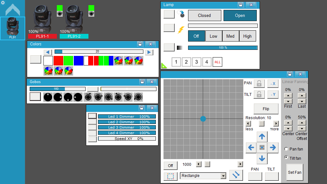Screen dimensions: 327x184
Task: Set strobe to Med
Action: [x=231, y=36]
